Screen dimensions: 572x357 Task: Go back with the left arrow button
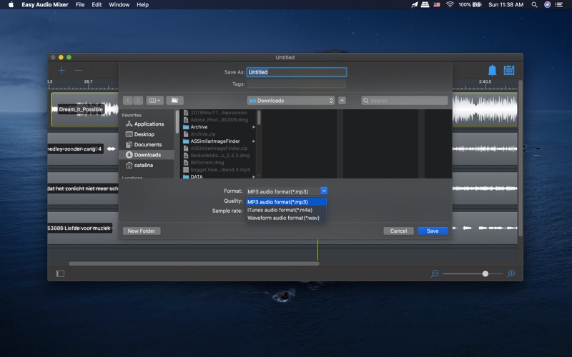[127, 101]
